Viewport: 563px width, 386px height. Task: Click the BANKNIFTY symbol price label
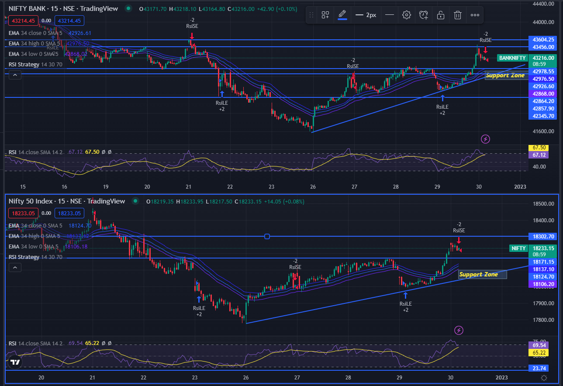(x=512, y=58)
